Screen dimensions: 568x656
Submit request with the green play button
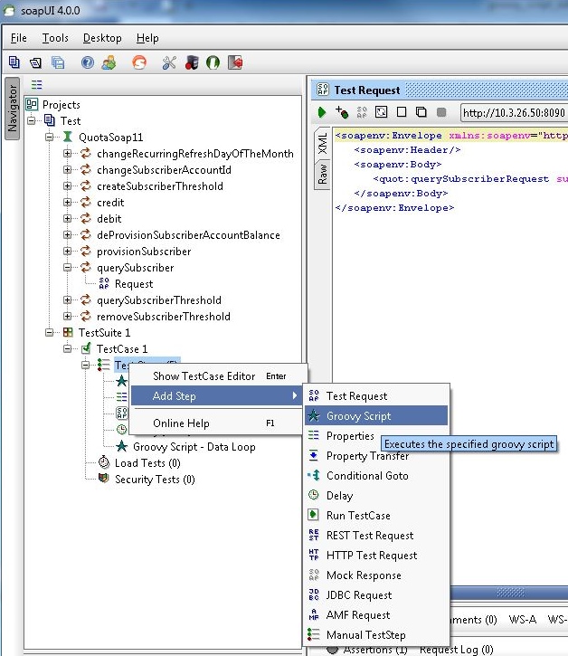click(x=322, y=112)
